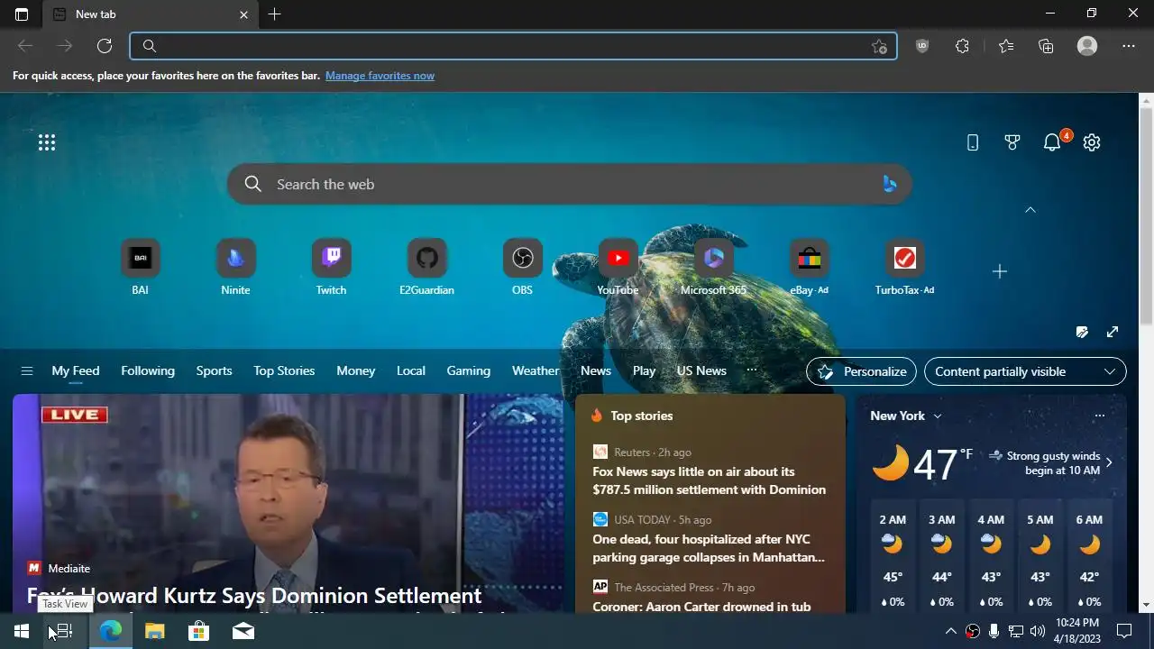Viewport: 1154px width, 649px height.
Task: Click the browser refresh button
Action: pos(105,46)
